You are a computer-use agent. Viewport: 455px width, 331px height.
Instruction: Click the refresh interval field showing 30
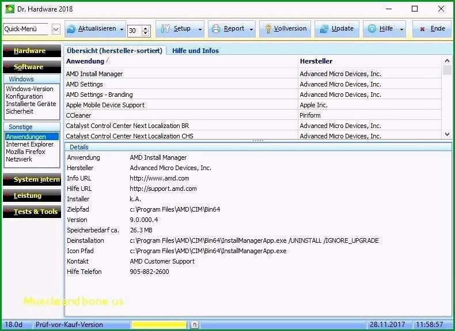click(x=135, y=31)
